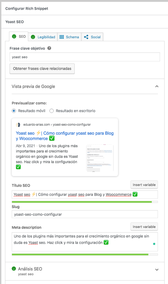Switch to the Schema tab
The width and height of the screenshot is (168, 284).
[x=69, y=37]
